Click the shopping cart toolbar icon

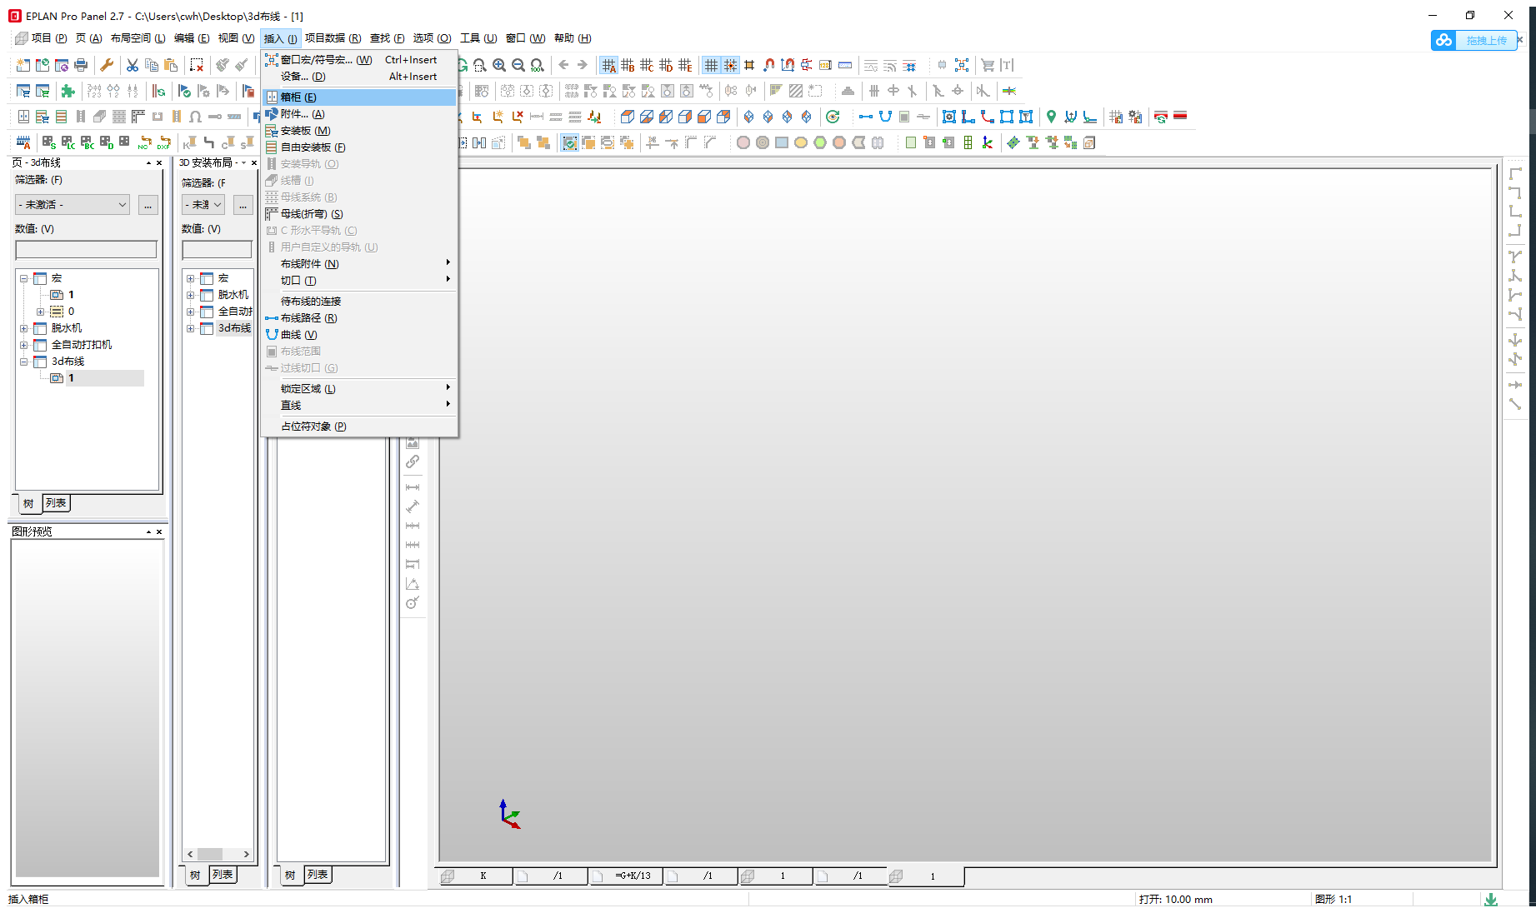[988, 65]
